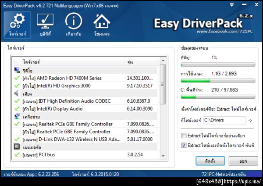The image size is (263, 186).
Task: Click RAM usage value 1.1G / 2.69G
Action: [x=224, y=74]
